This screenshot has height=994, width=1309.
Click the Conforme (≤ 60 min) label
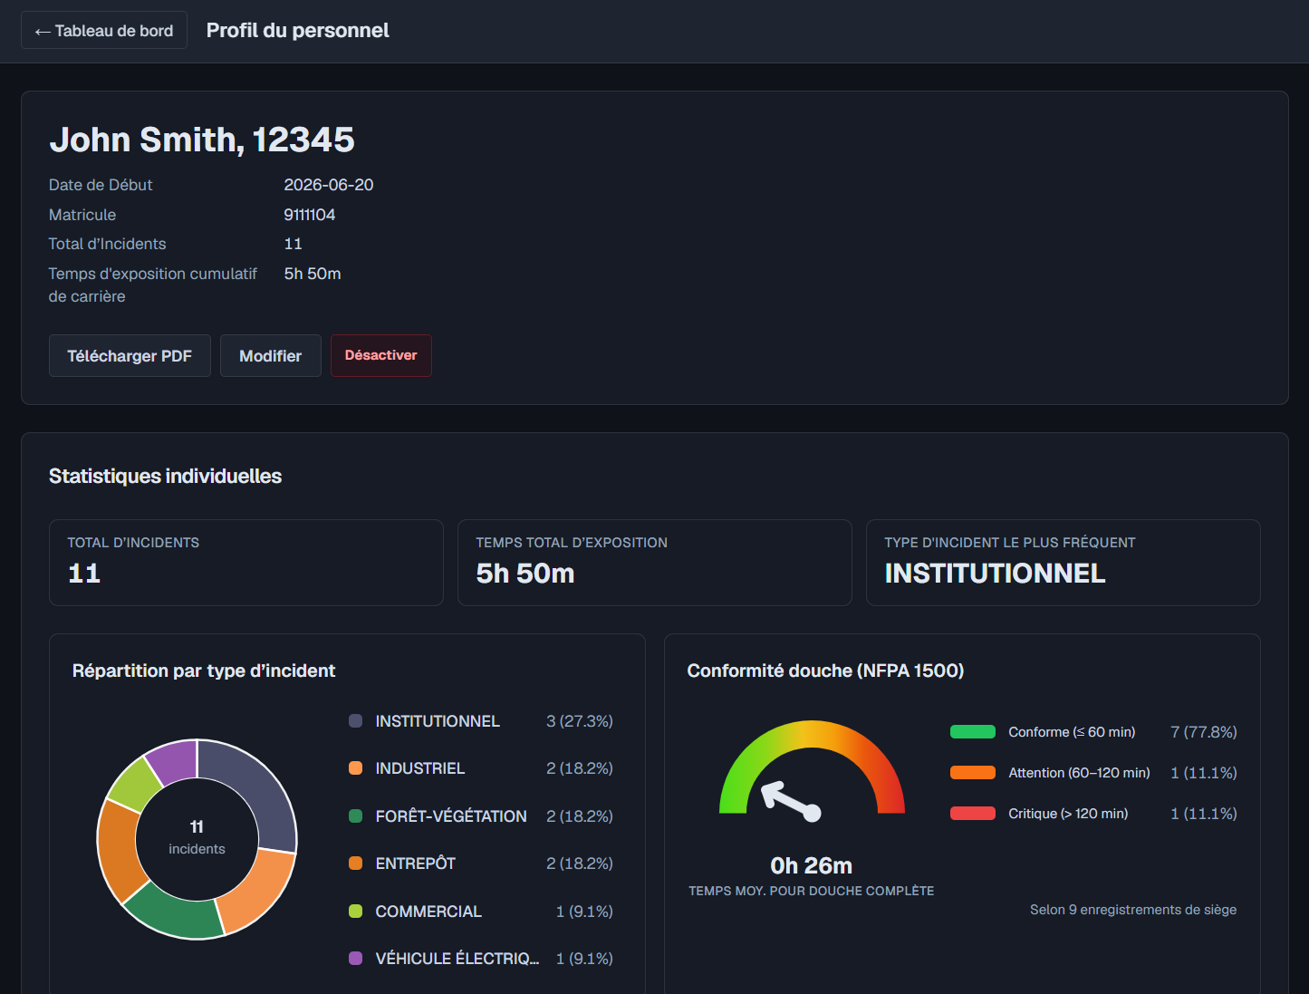click(x=1072, y=732)
